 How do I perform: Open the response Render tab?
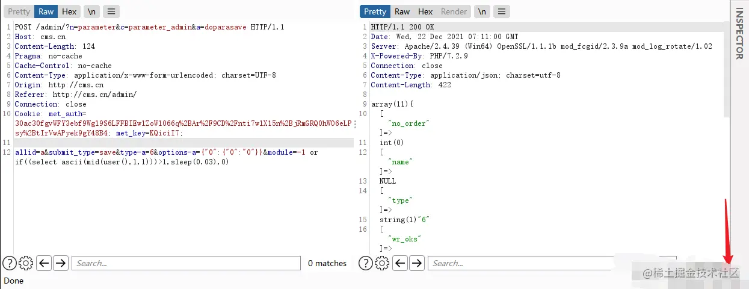[x=454, y=11]
